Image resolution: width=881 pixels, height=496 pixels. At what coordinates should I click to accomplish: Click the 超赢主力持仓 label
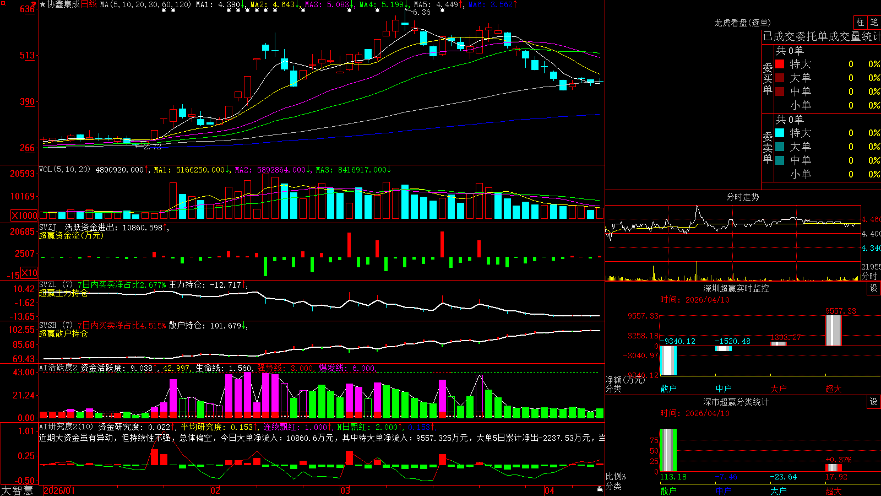tap(63, 293)
